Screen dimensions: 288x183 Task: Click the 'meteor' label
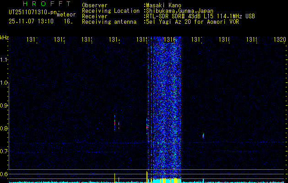66,15
